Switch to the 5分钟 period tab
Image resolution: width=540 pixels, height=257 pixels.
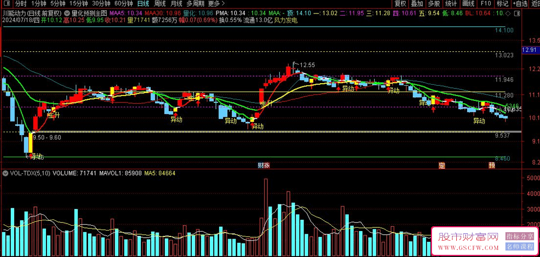pos(58,4)
